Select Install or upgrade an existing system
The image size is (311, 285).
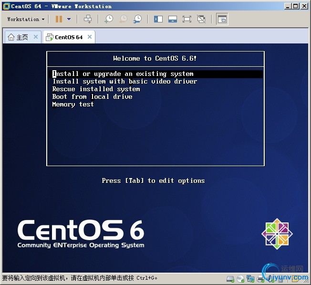[x=155, y=74]
